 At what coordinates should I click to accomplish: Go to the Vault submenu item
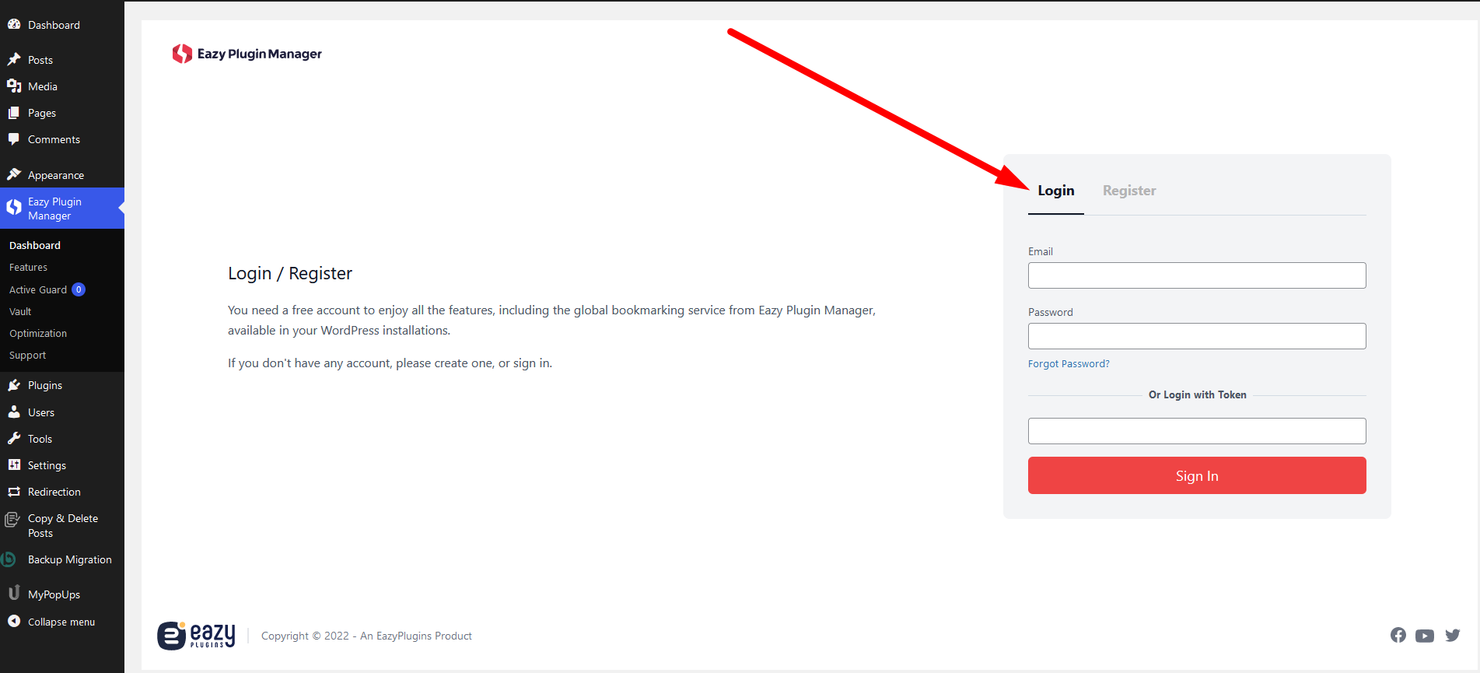pos(20,311)
